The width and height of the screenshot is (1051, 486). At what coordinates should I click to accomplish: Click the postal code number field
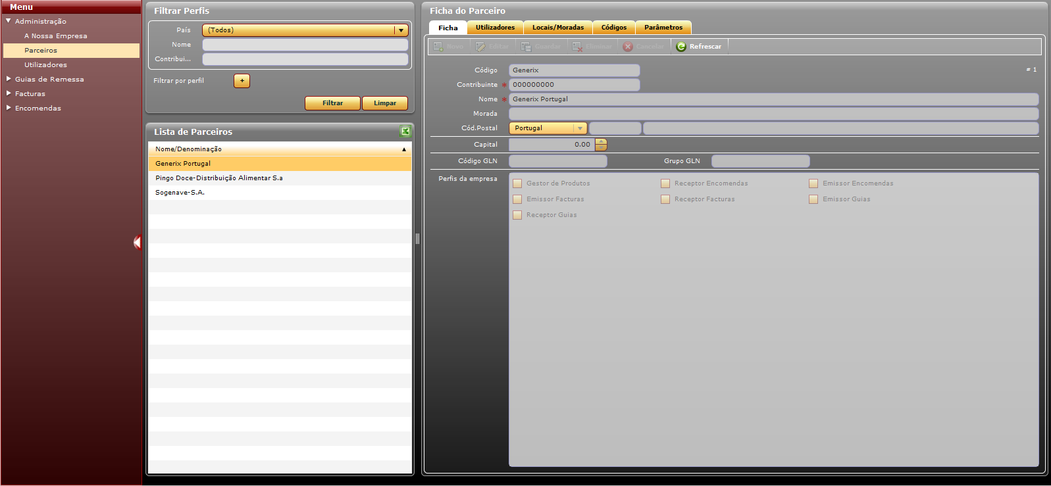pos(615,128)
